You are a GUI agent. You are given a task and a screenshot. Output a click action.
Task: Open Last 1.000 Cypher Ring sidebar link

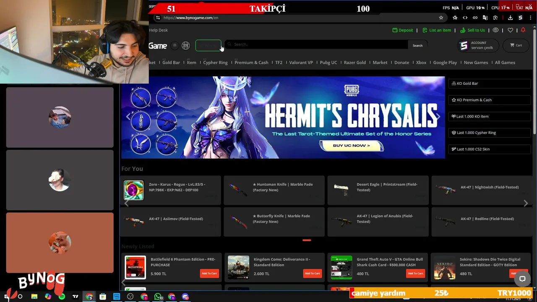coord(489,133)
